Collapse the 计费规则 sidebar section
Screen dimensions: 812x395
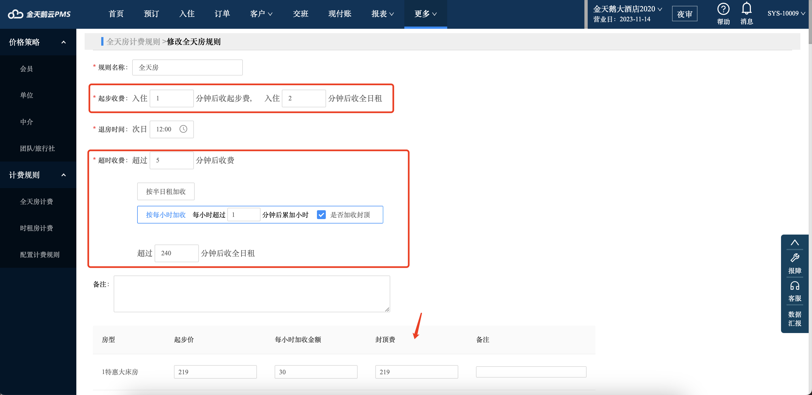point(63,175)
